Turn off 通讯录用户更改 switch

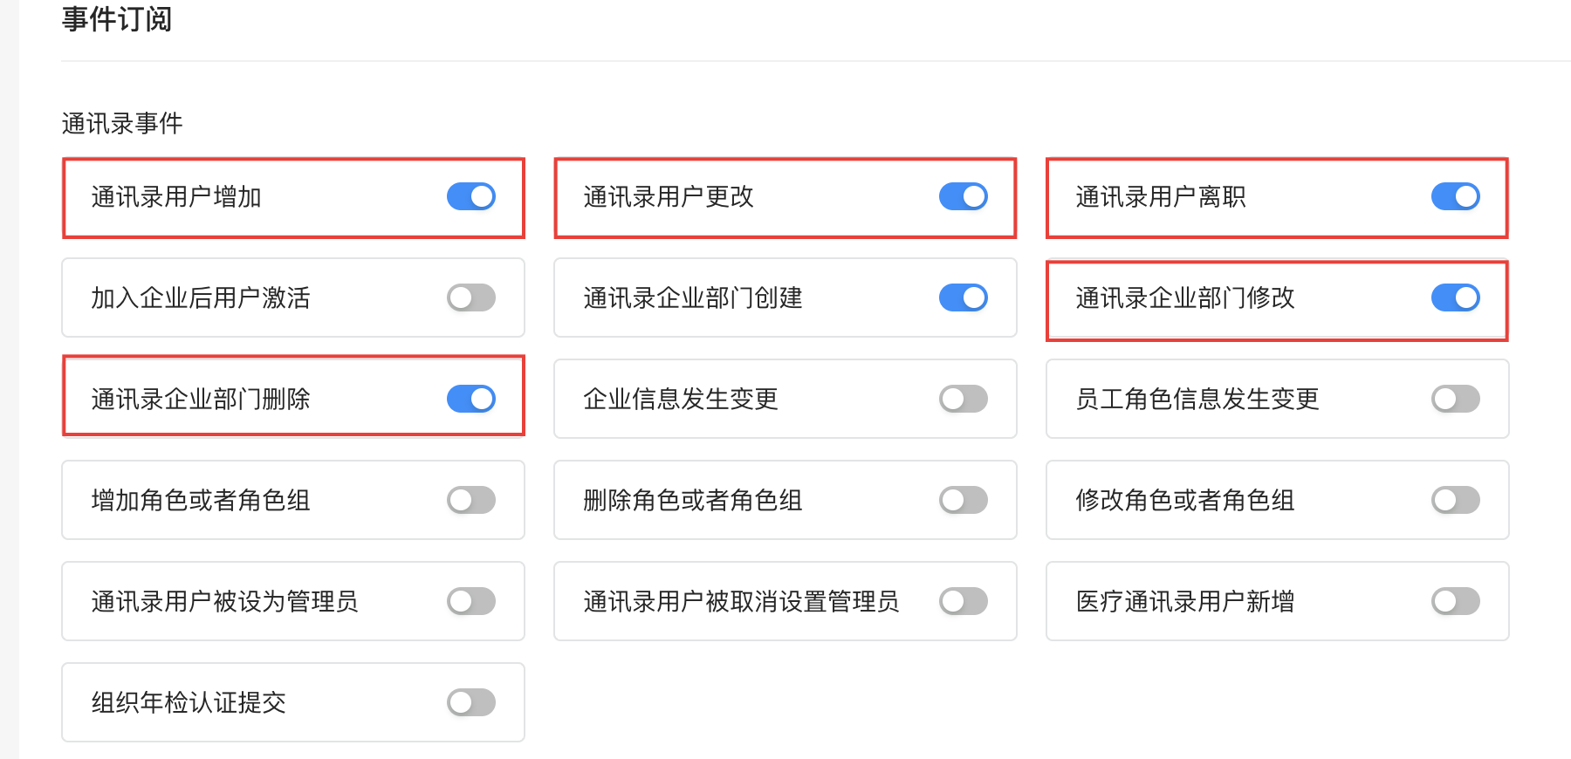click(964, 197)
